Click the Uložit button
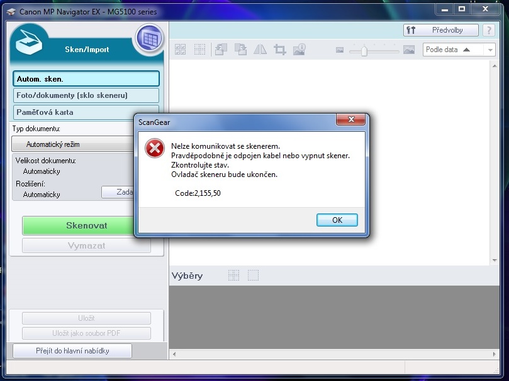Screen dimensions: 509x381 click(86, 318)
